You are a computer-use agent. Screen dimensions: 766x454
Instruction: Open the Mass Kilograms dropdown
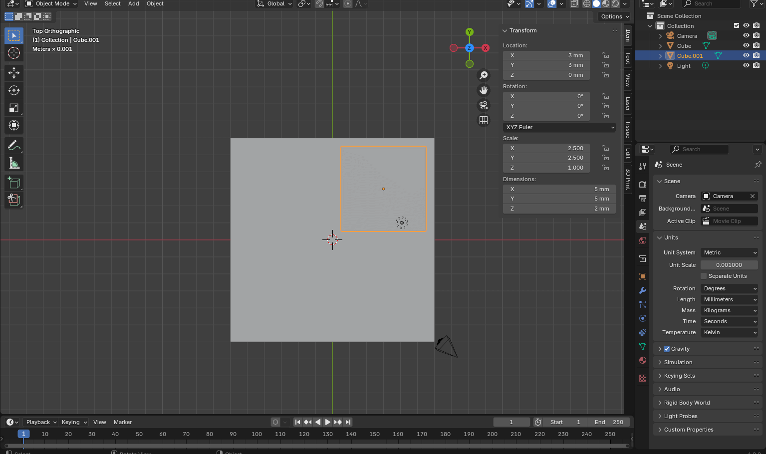[730, 310]
